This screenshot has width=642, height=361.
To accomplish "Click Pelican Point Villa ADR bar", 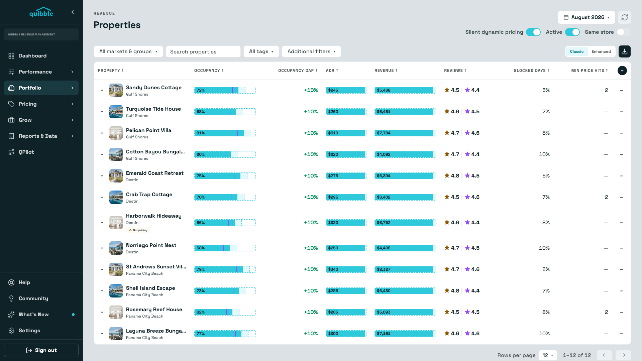I will (x=346, y=133).
